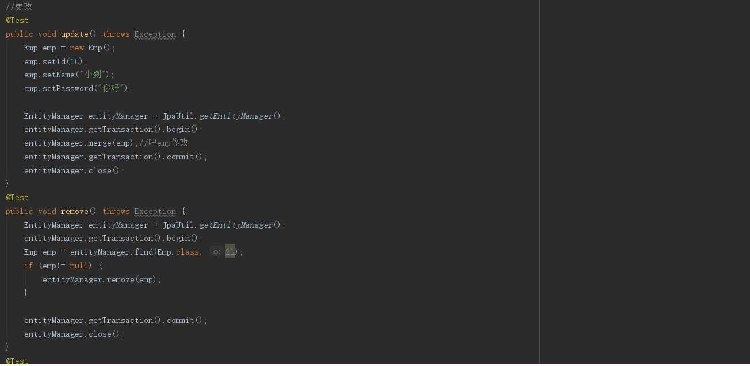Click the //更改 comment at the top
Screen dimensions: 750x366
tap(19, 7)
